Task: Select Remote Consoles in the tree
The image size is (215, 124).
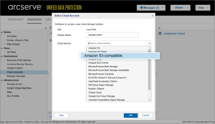Action: pos(16,76)
